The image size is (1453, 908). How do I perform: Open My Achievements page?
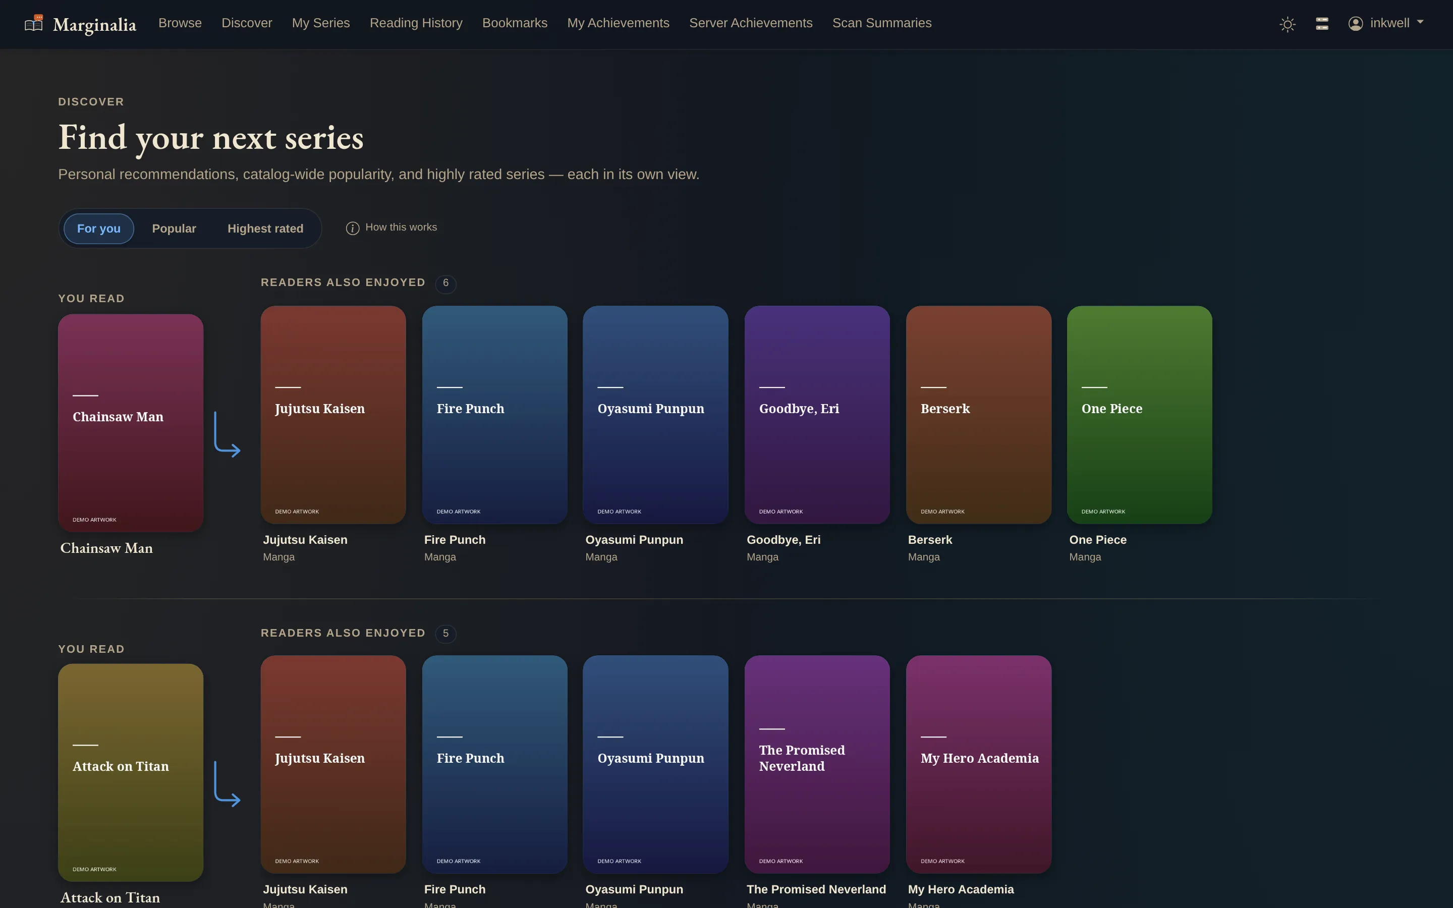tap(618, 23)
